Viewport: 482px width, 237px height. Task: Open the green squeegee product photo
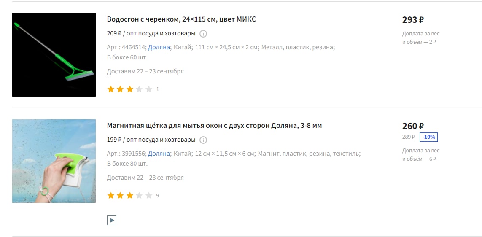[x=54, y=55]
